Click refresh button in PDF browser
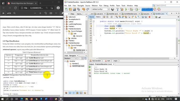180x101 pixels. (x=15, y=8)
